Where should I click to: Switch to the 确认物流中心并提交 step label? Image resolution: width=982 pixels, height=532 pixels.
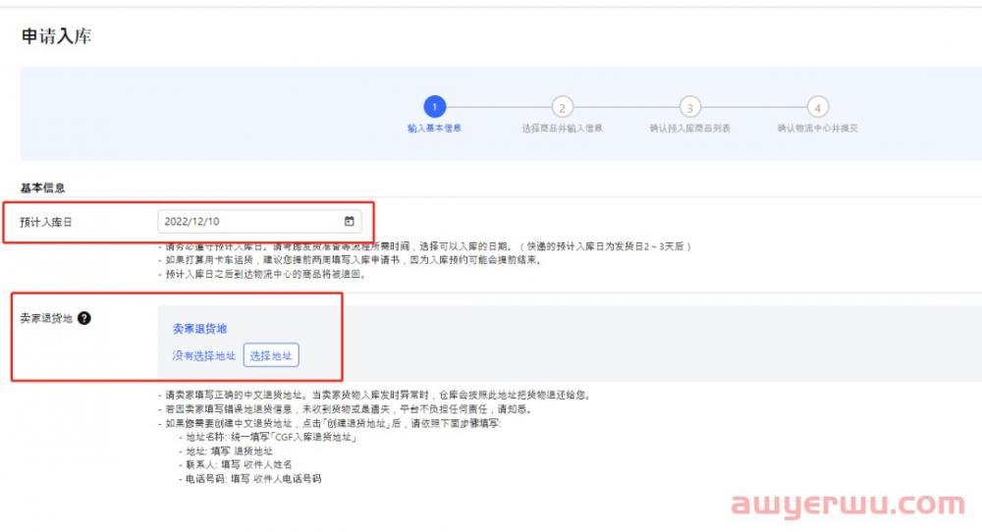point(817,129)
